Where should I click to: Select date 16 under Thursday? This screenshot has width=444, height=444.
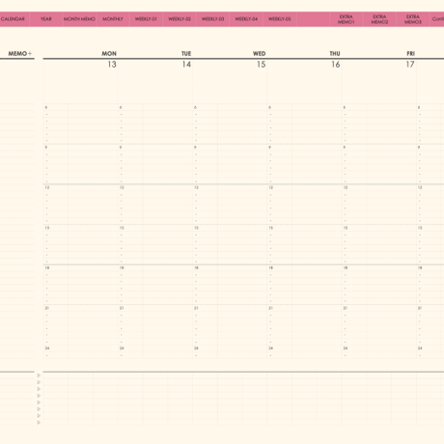(336, 65)
